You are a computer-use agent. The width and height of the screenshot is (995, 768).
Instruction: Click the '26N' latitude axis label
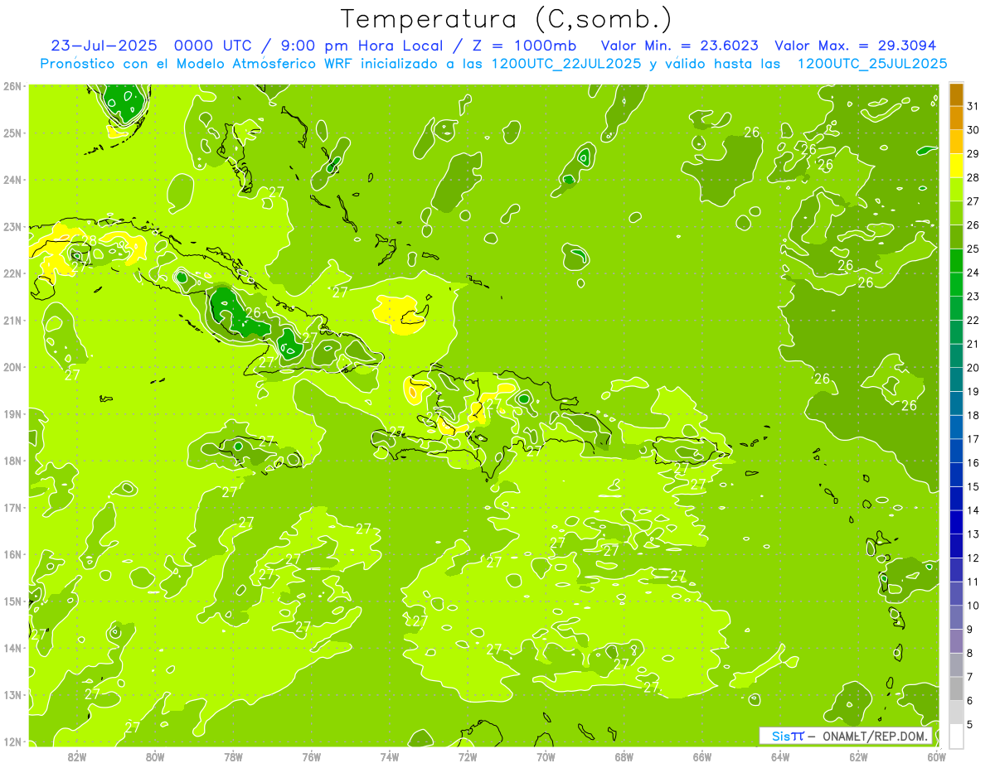click(12, 86)
